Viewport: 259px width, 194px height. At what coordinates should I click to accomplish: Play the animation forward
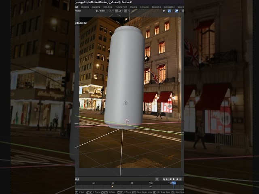click(174, 179)
